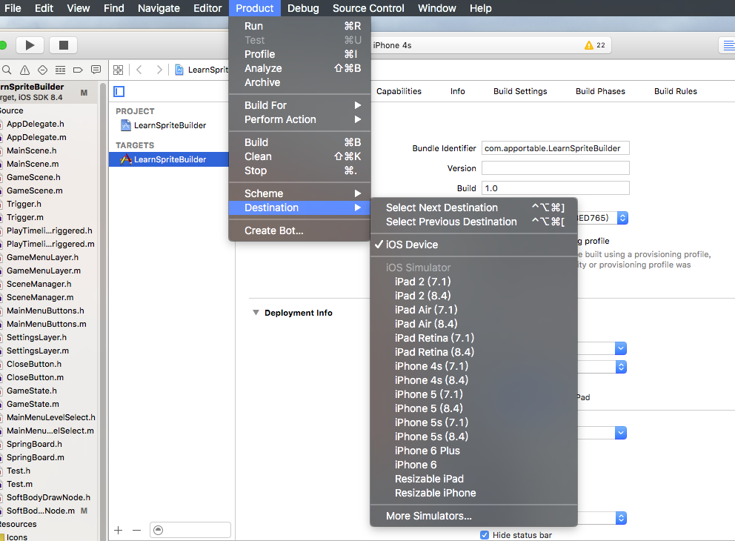The image size is (735, 541).
Task: Select the Icons folder in navigator
Action: [x=17, y=537]
